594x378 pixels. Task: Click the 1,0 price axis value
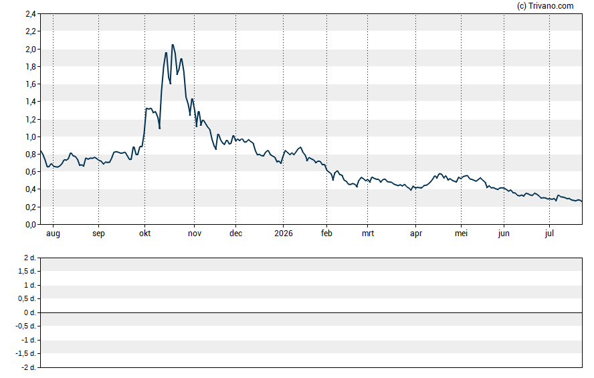[31, 136]
